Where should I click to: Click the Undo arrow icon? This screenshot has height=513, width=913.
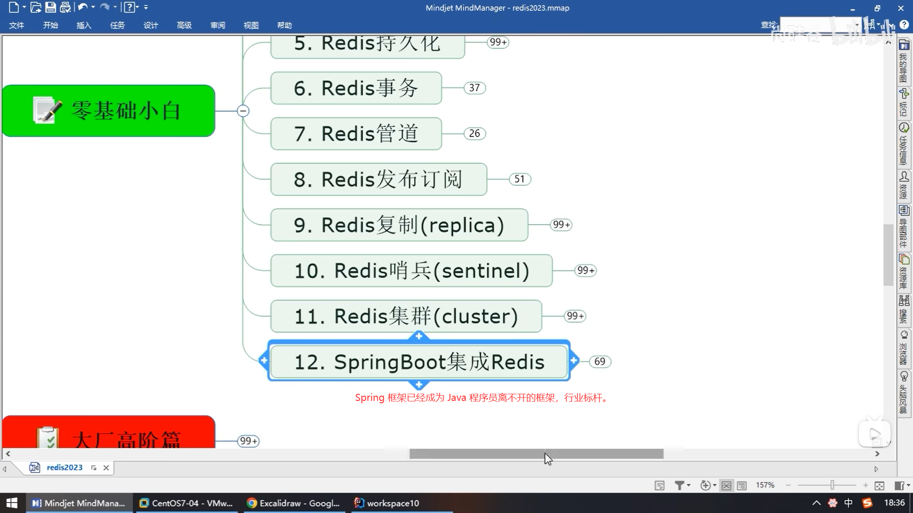tap(83, 7)
